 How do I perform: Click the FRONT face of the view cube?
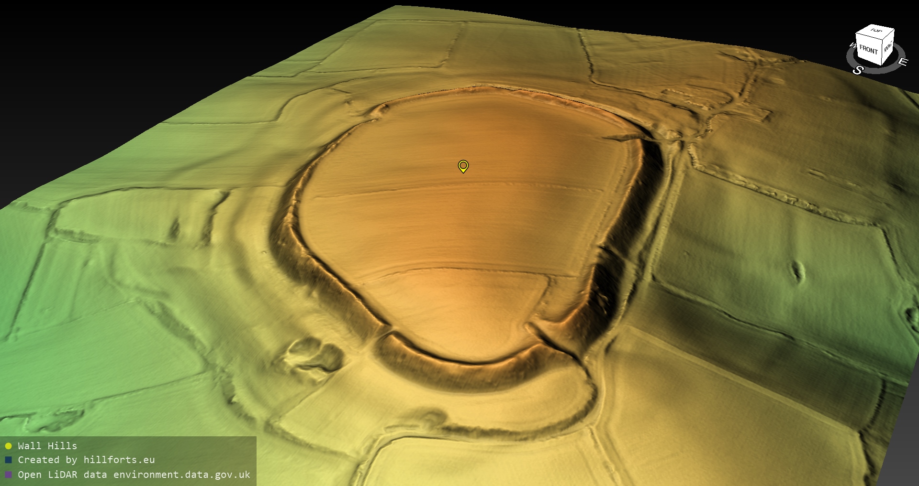click(868, 49)
